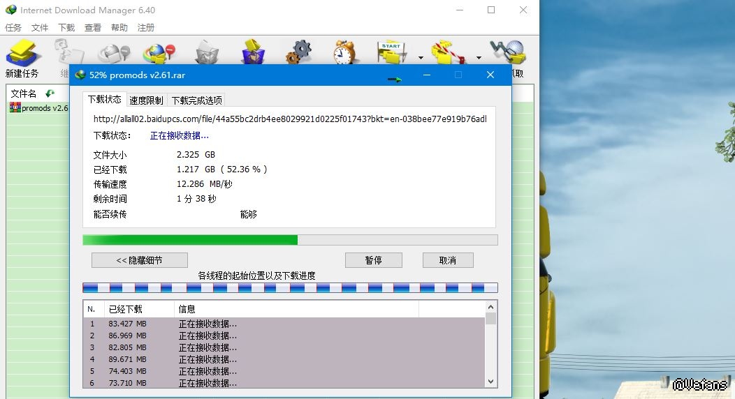The height and width of the screenshot is (399, 735).
Task: Click the green download progress bar
Action: [290, 240]
